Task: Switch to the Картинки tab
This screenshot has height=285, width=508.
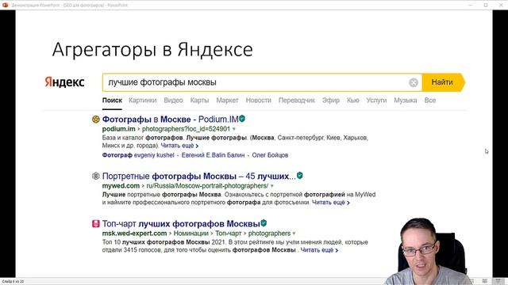Action: tap(143, 101)
